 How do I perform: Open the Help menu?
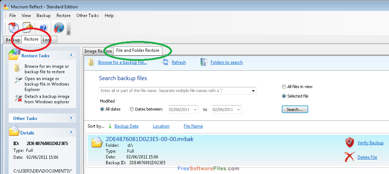109,15
